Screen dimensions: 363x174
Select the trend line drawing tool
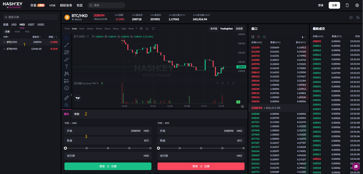pos(66,45)
